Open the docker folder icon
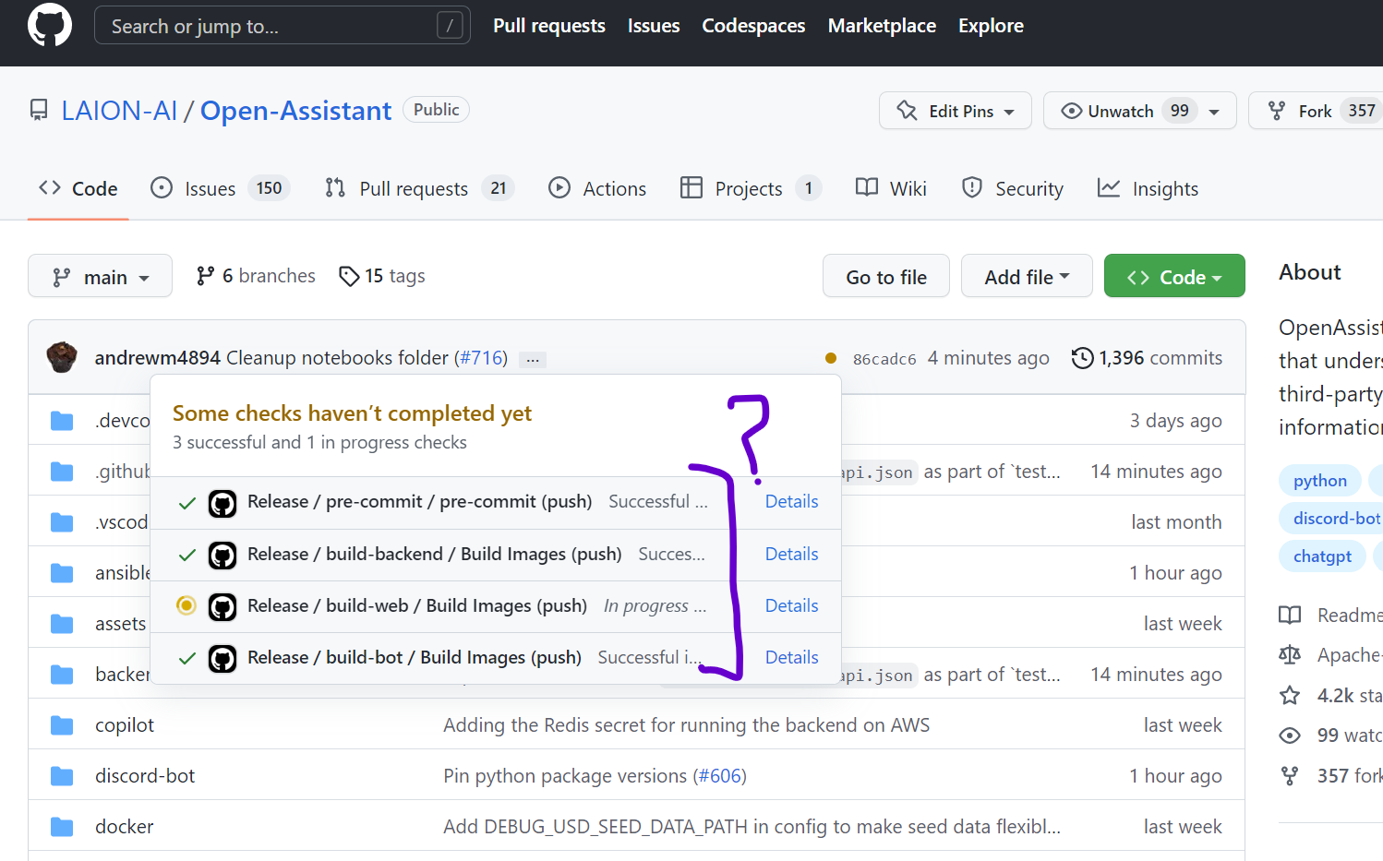This screenshot has width=1383, height=861. tap(61, 826)
